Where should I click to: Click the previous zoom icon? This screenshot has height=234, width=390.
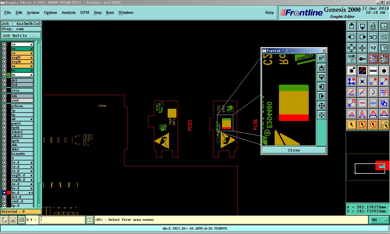[x=373, y=37]
